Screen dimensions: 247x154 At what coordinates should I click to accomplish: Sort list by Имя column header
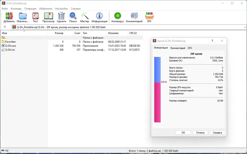[24, 33]
